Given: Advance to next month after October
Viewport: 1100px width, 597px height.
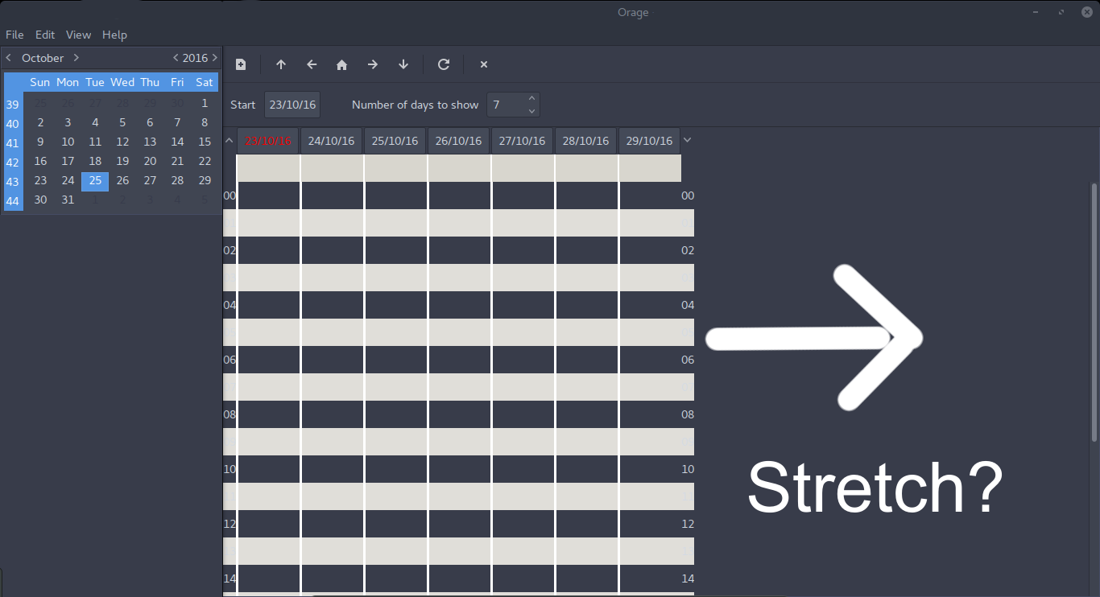Looking at the screenshot, I should click(x=76, y=58).
